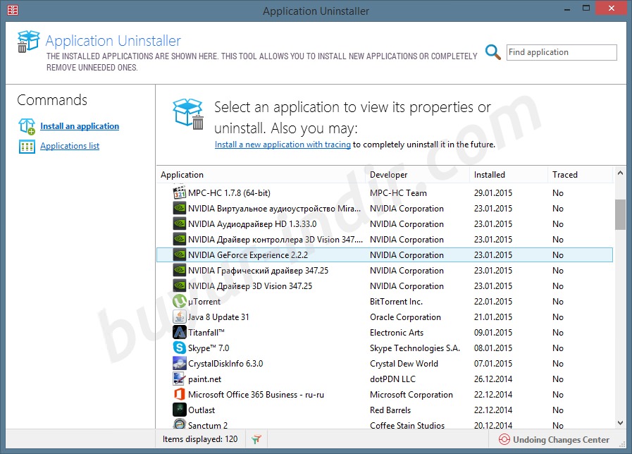Image resolution: width=632 pixels, height=454 pixels.
Task: Select Microsoft Office 365 Business - ru-ru
Action: [x=385, y=394]
